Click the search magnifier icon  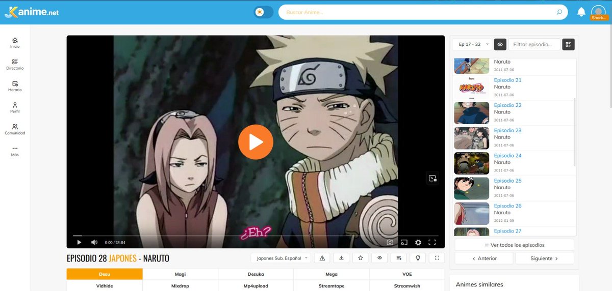pyautogui.click(x=559, y=12)
